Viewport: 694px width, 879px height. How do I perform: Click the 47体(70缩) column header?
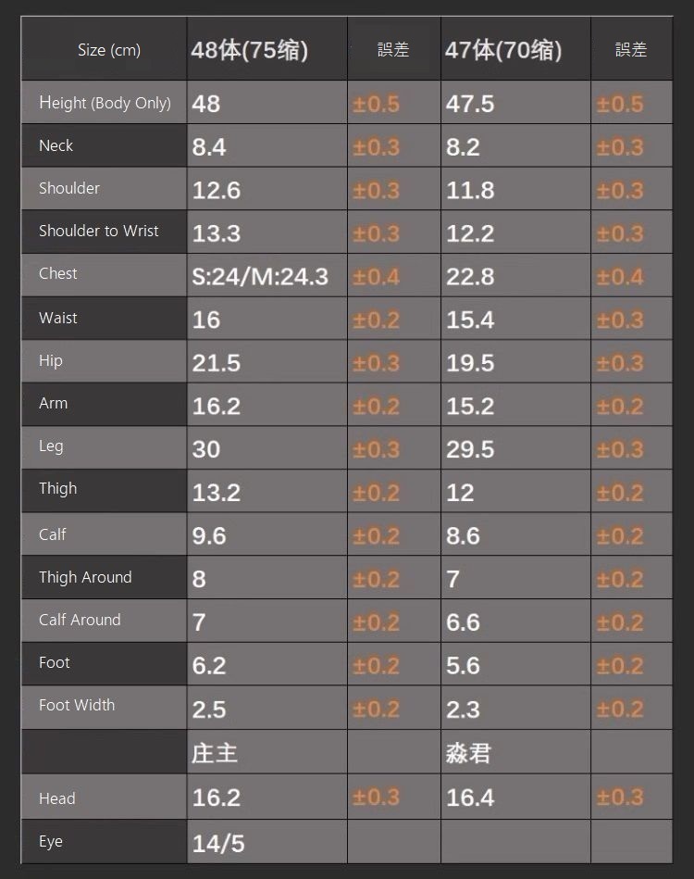coord(503,50)
